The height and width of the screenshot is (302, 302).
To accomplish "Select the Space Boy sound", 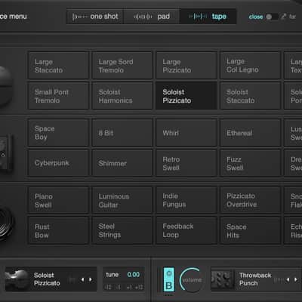I will click(58, 133).
